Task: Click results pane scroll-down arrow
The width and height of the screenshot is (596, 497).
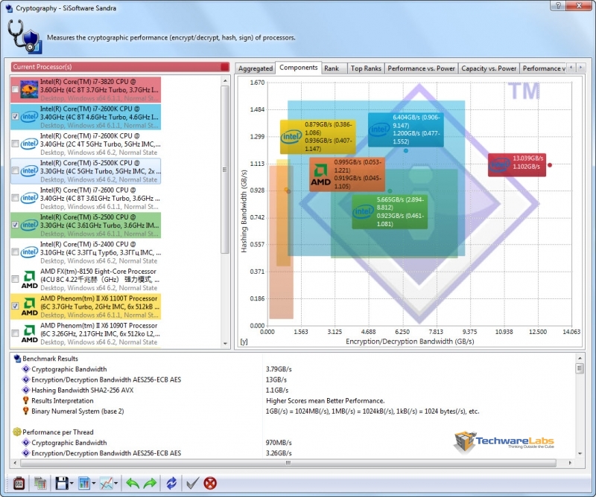Action: point(580,453)
